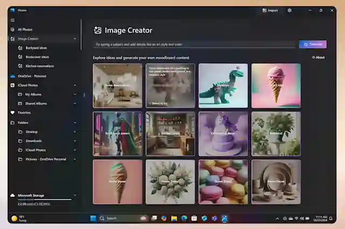The image size is (345, 229).
Task: Open the Wi-Fi network tray icon
Action: pos(297,218)
